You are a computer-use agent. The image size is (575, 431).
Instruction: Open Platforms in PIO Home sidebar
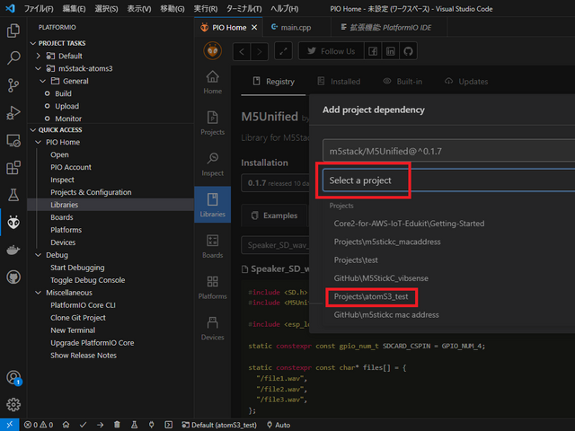point(212,287)
